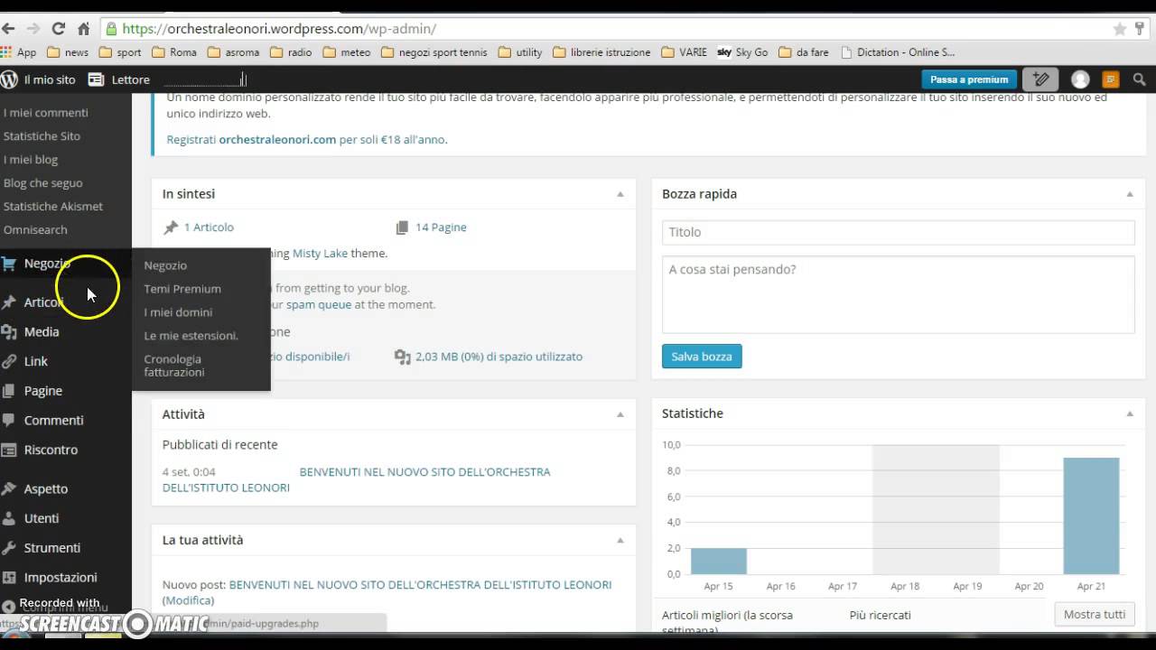Open the Dictation - Online bookmark
This screenshot has width=1156, height=650.
pos(897,52)
